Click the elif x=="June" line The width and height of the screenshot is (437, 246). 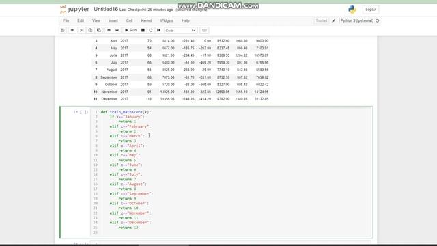[x=126, y=165]
